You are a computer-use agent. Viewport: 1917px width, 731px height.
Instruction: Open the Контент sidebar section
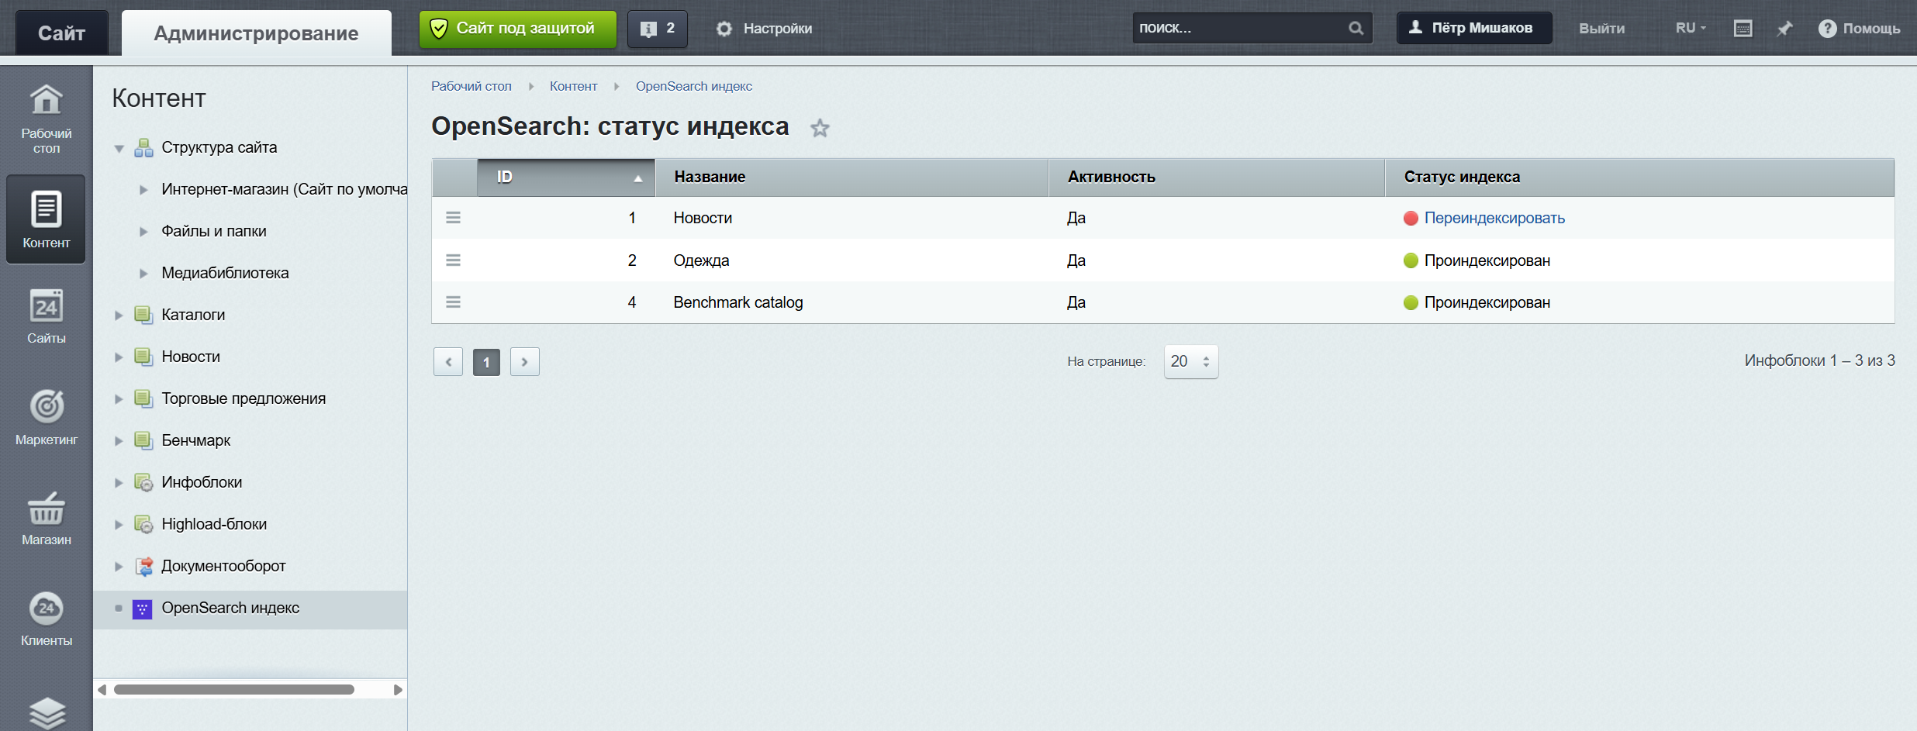coord(47,219)
